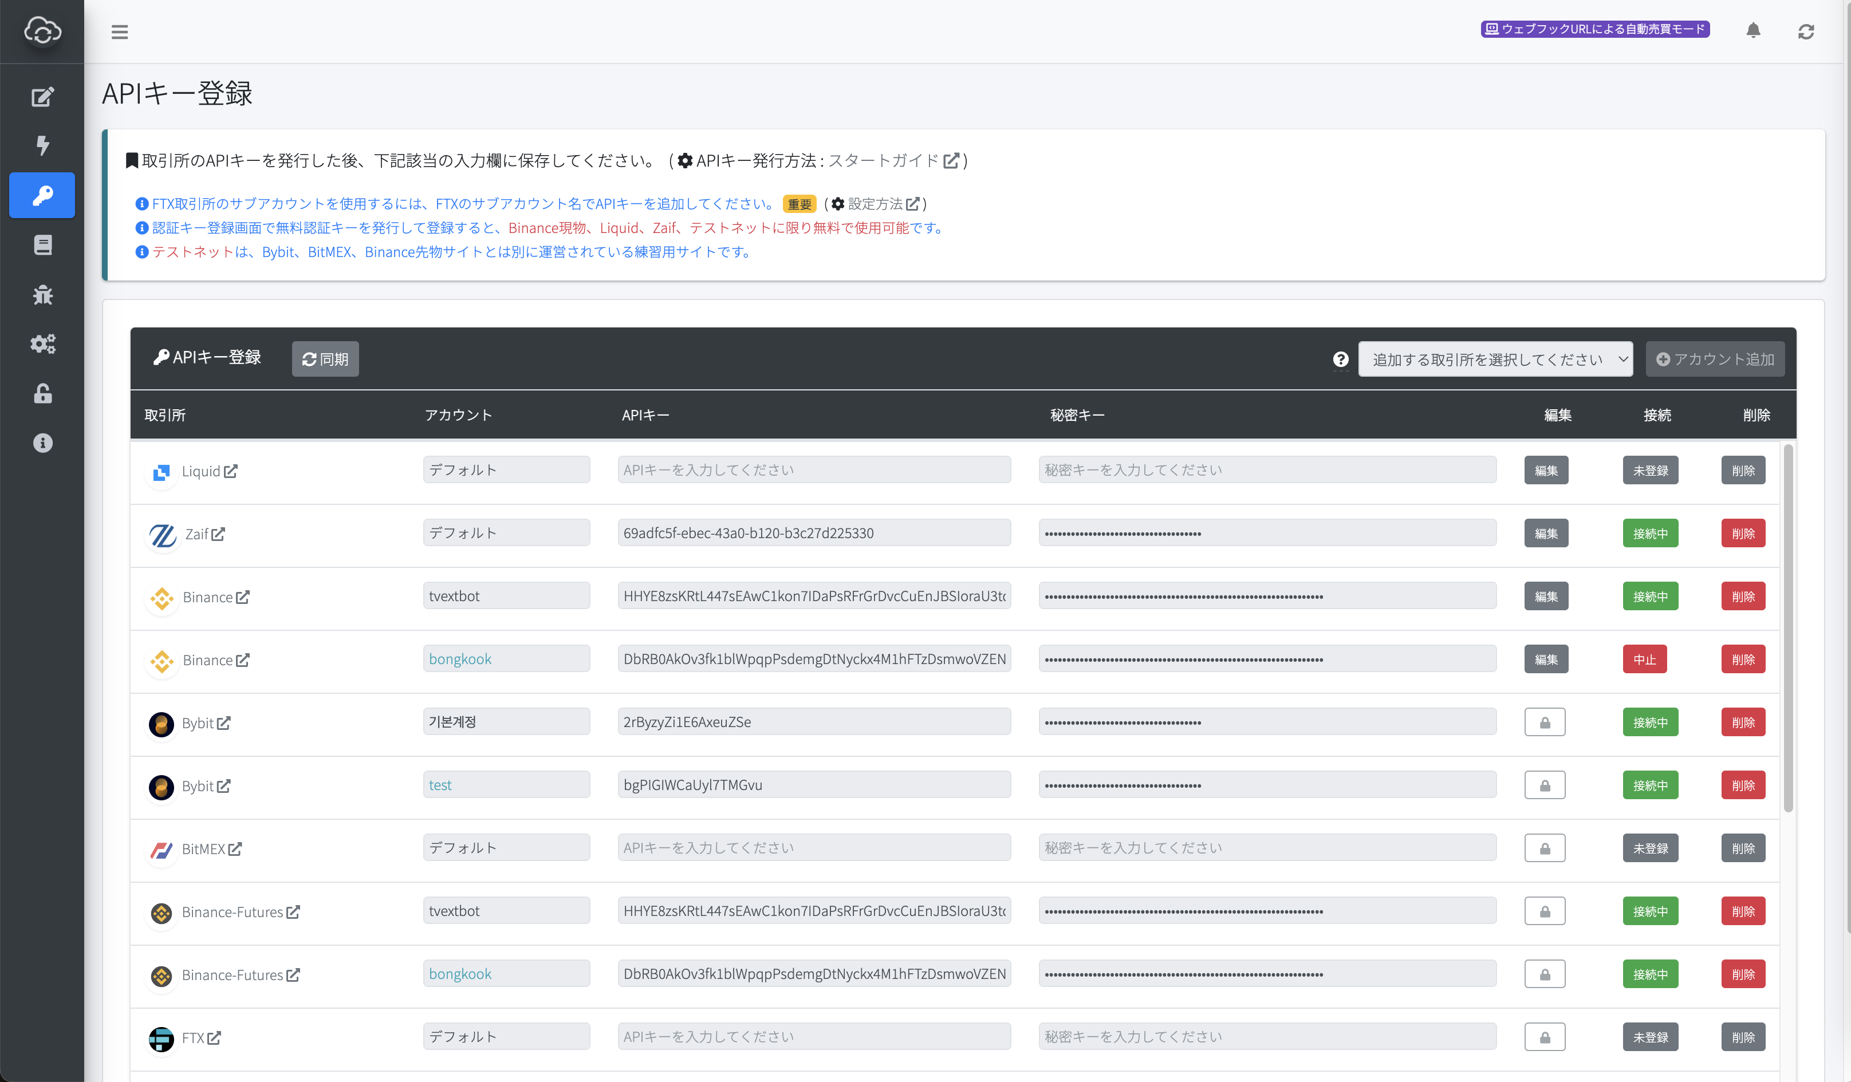Click the Bybit 기본계정 row logo
Screen dimensions: 1851x1082
(x=162, y=724)
